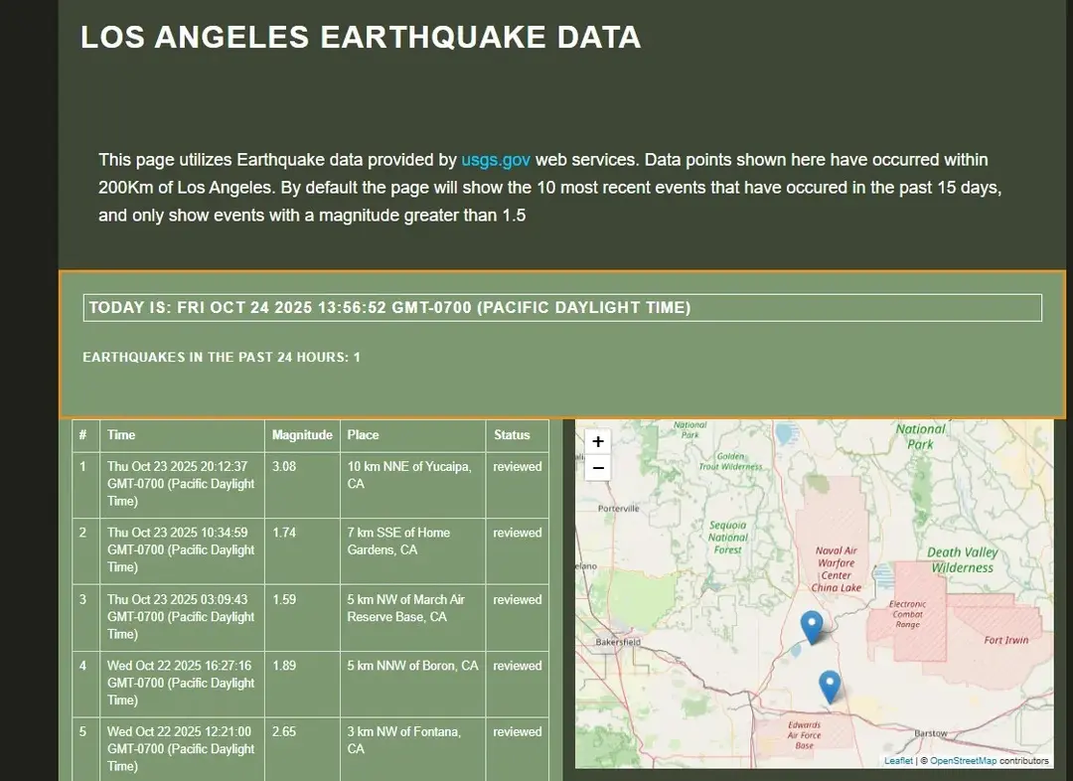Click the Fontana earthquake magnitude 2.65 cell
This screenshot has width=1073, height=781.
[285, 731]
